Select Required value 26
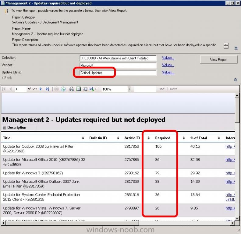 [157, 208]
